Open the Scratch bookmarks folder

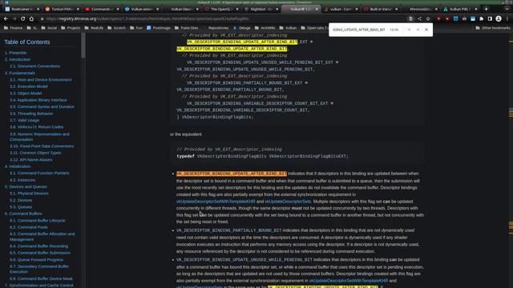pyautogui.click(x=116, y=28)
